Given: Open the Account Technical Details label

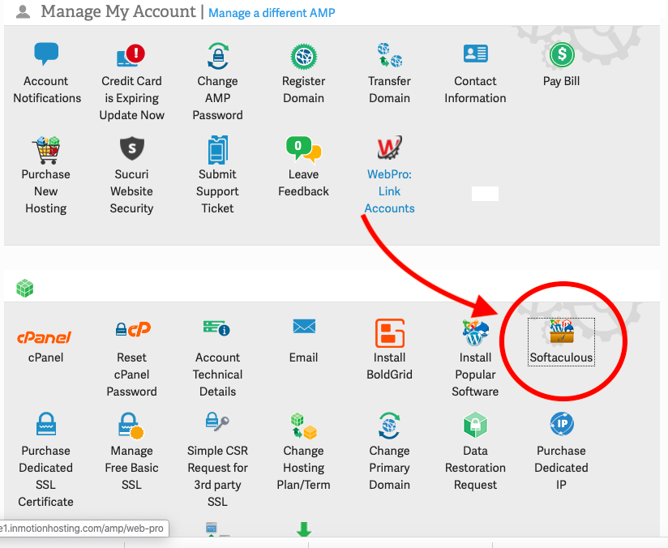Looking at the screenshot, I should click(218, 375).
